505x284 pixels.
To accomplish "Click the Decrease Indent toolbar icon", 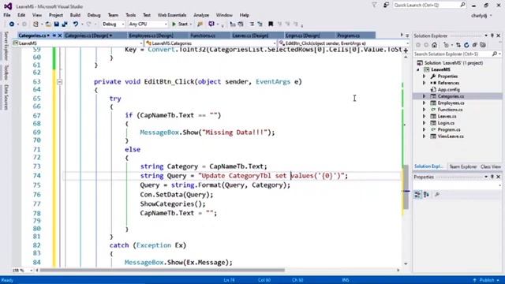I will click(x=252, y=24).
